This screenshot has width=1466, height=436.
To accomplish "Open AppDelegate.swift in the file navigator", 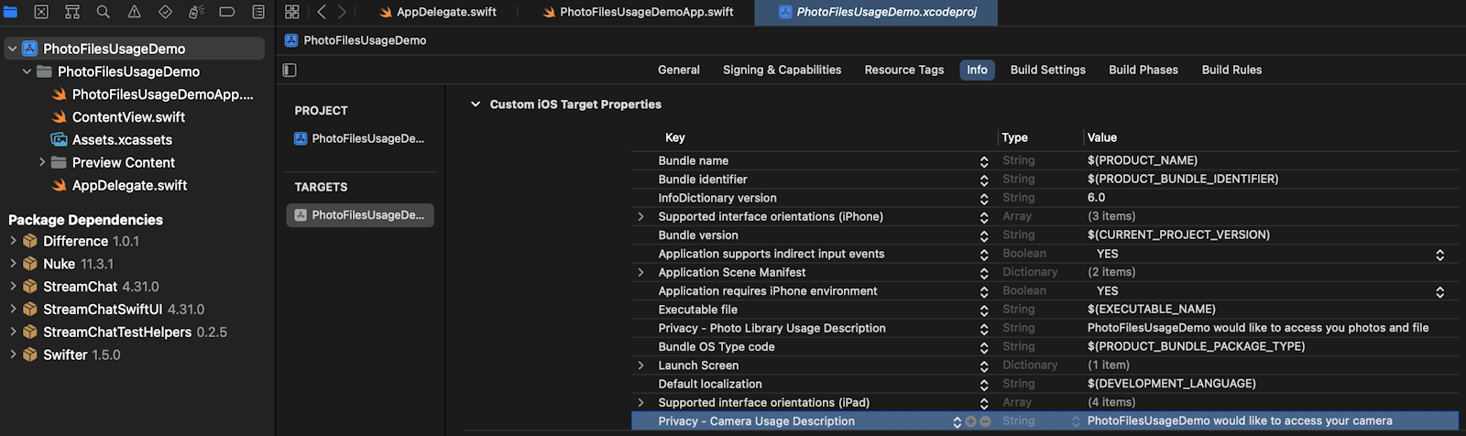I will point(129,185).
